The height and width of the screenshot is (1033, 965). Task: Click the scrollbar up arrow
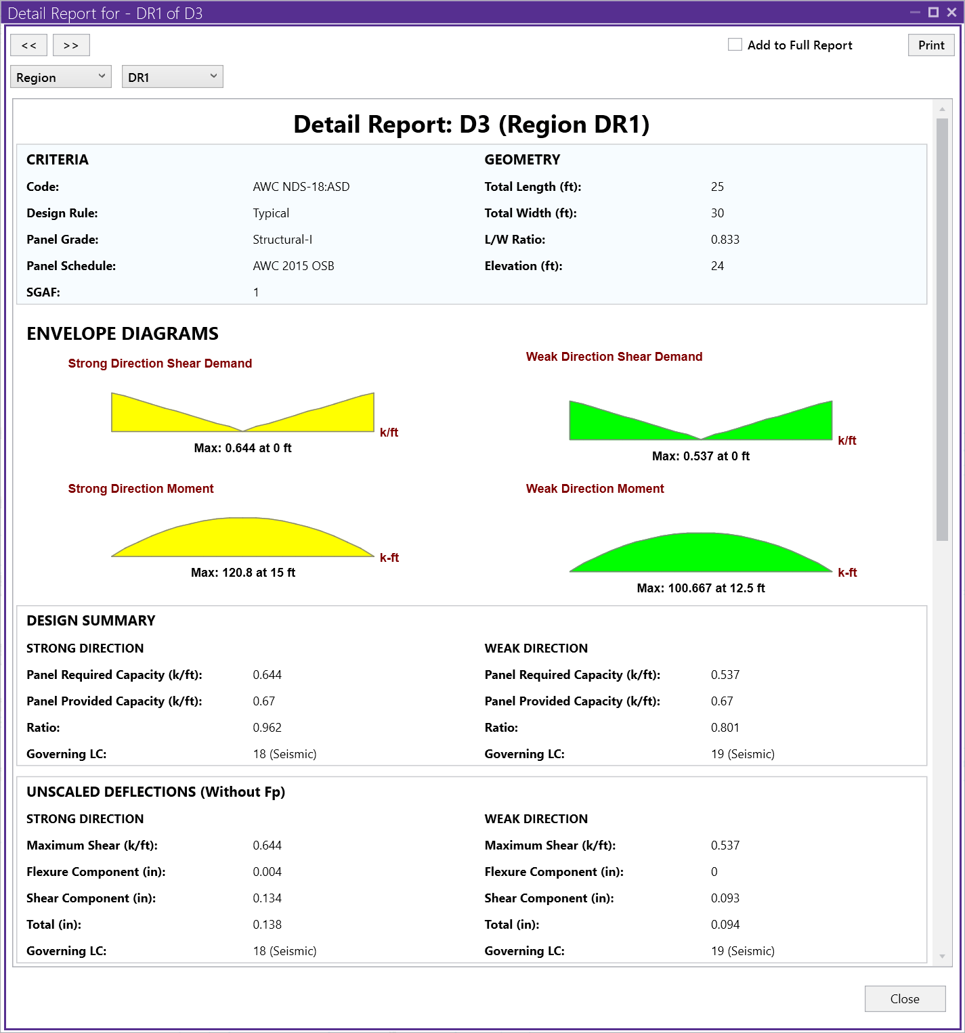point(942,108)
